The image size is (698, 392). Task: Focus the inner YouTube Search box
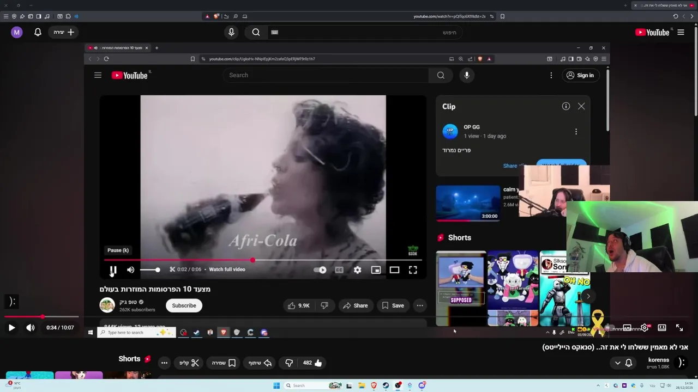point(326,75)
